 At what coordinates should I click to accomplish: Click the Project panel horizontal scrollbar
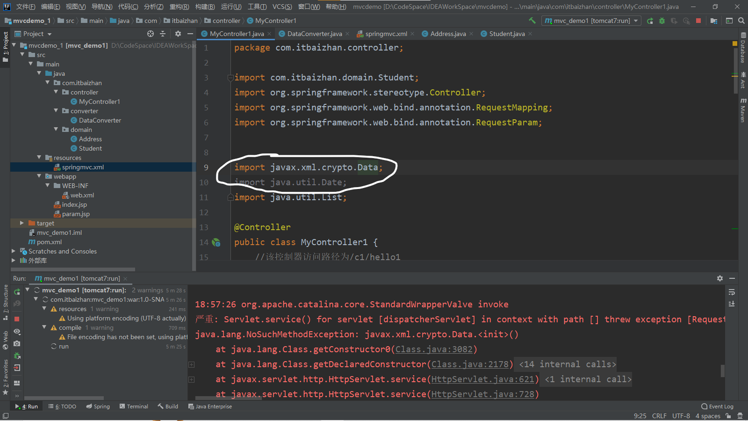[73, 269]
